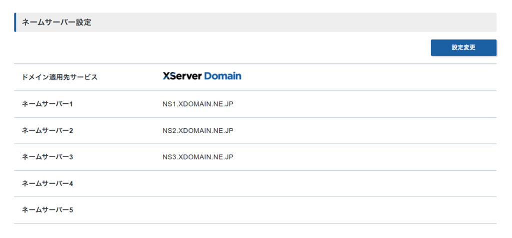Select the ネームサーバー4 row label
The width and height of the screenshot is (512, 238).
(x=47, y=184)
